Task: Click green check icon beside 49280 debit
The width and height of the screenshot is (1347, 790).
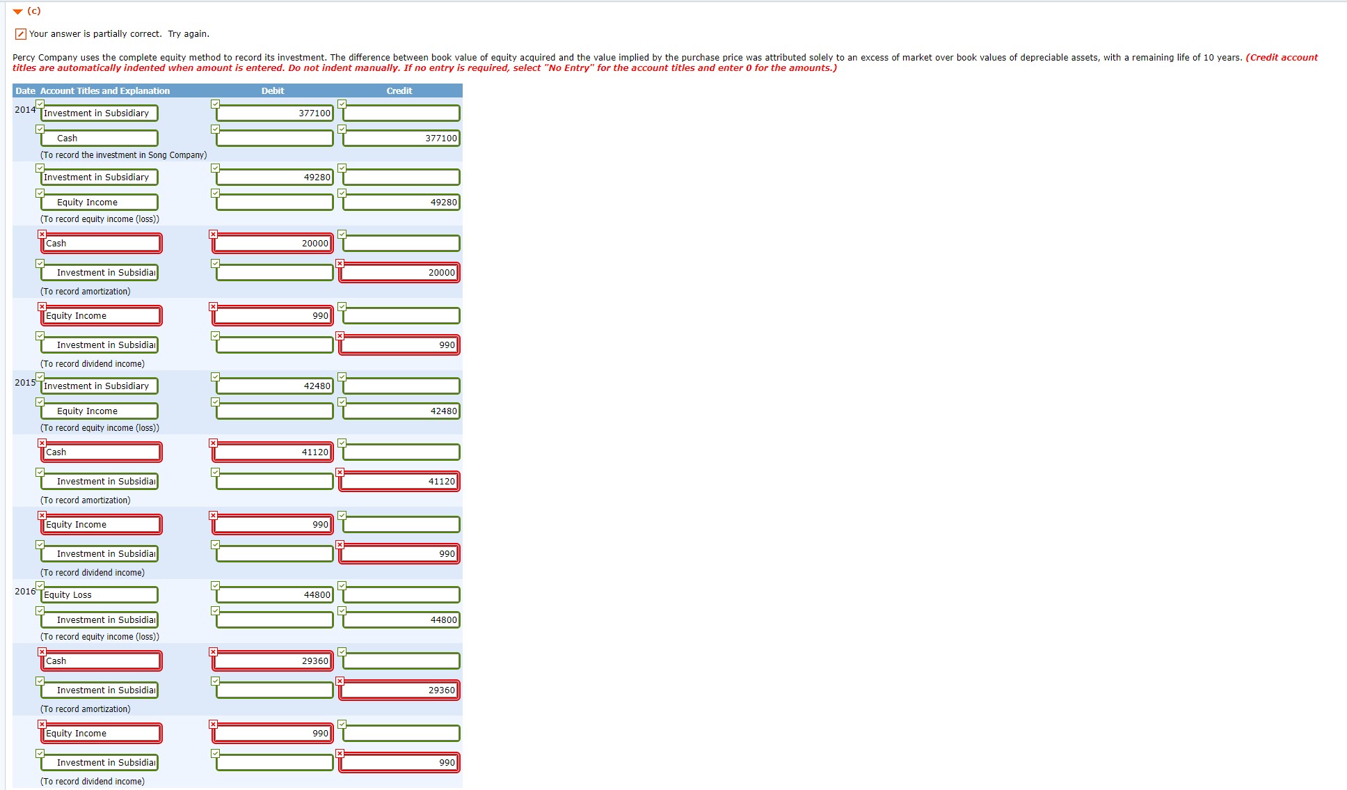Action: pos(215,168)
